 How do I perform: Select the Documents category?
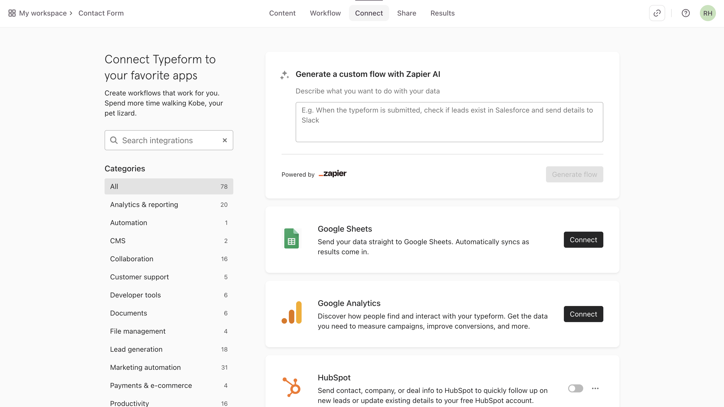pyautogui.click(x=169, y=313)
